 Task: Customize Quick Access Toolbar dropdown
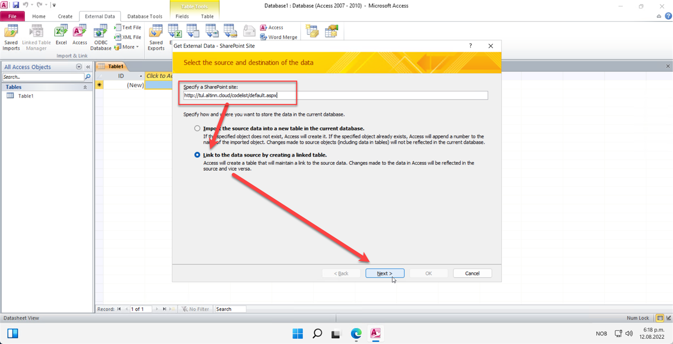pos(54,5)
